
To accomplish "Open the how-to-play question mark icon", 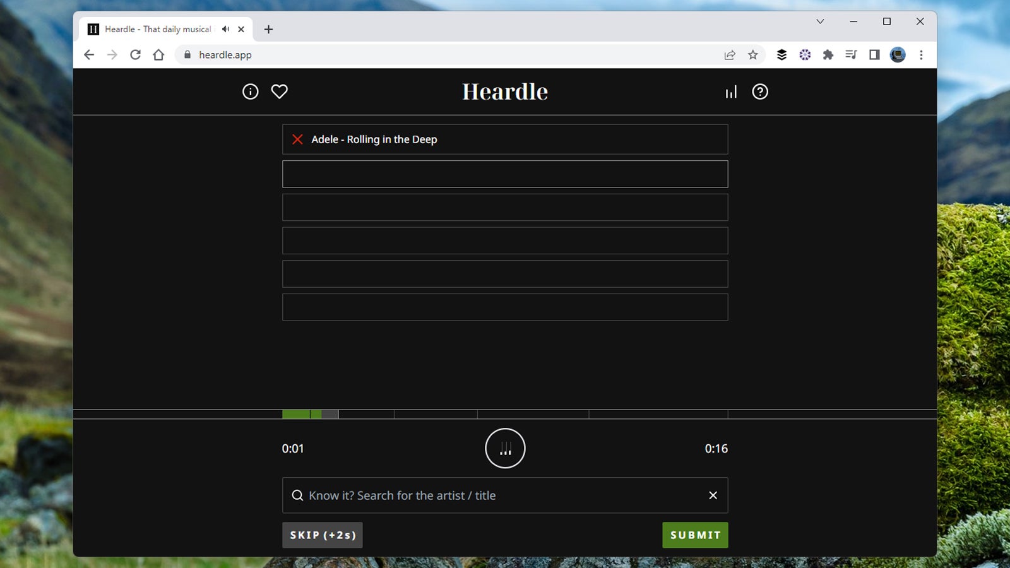I will coord(760,92).
